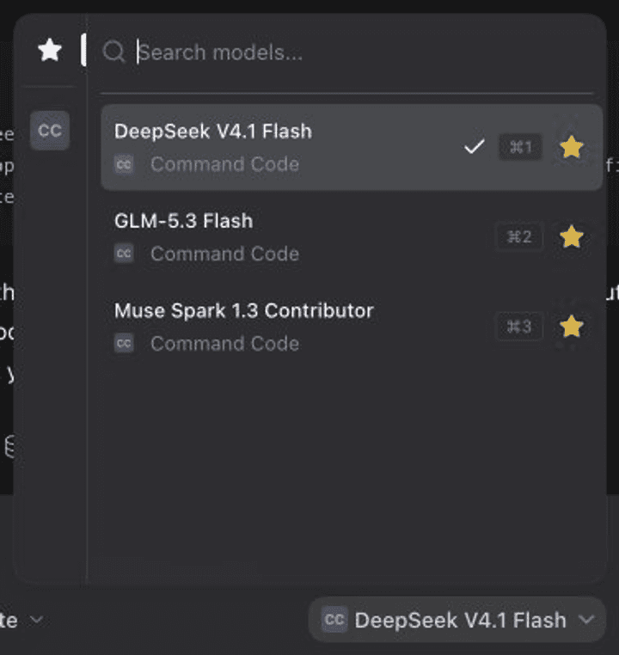This screenshot has height=655, width=619.
Task: Open the favorites star tab in sidebar
Action: point(50,51)
